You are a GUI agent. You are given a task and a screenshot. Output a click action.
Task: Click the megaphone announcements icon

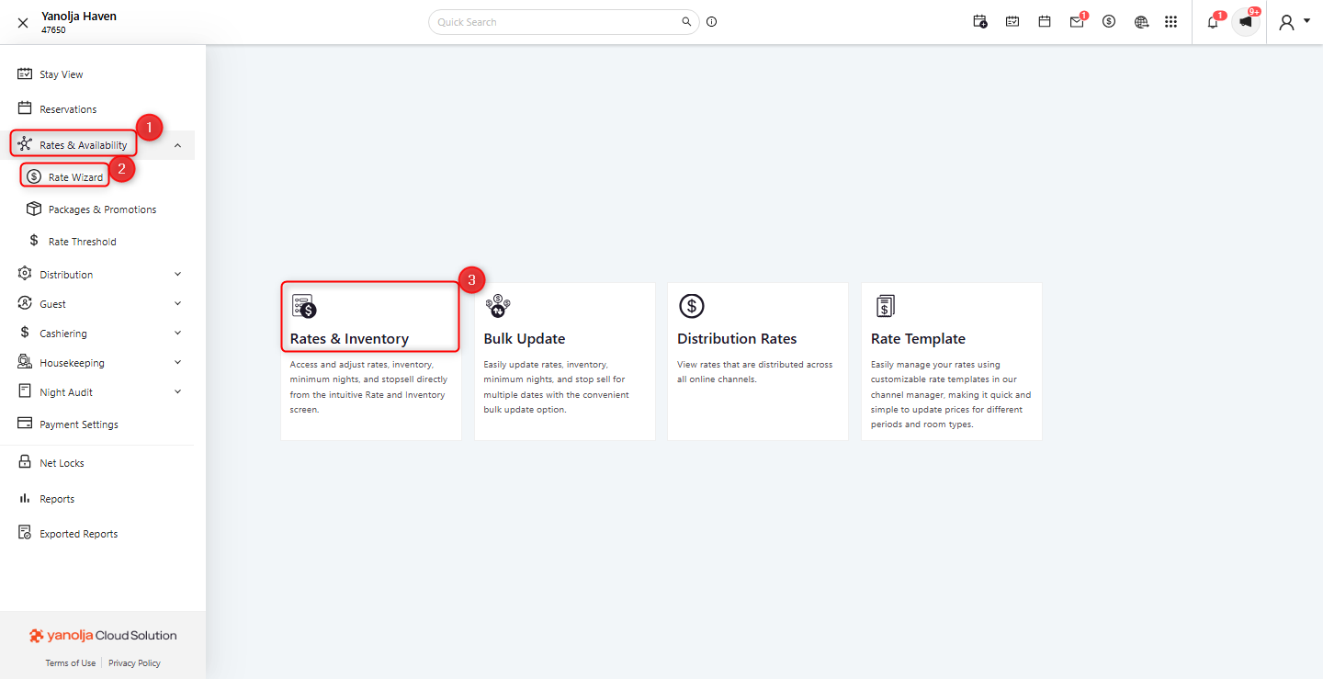point(1246,21)
